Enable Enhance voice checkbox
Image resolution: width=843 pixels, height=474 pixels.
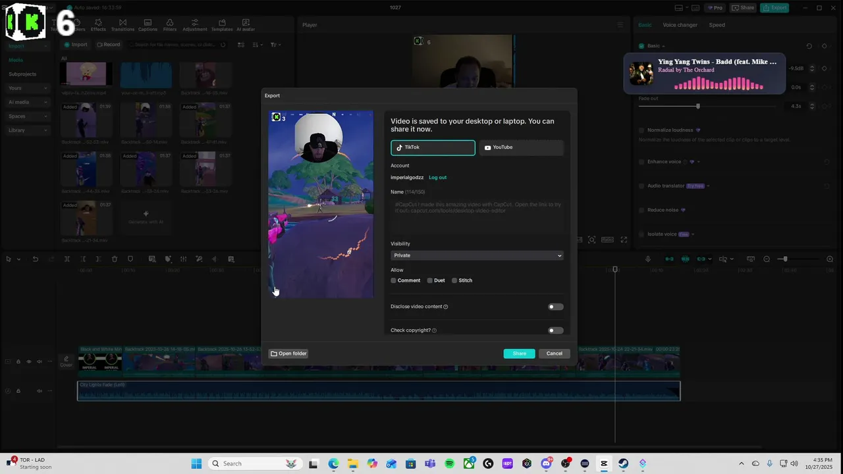(x=641, y=162)
